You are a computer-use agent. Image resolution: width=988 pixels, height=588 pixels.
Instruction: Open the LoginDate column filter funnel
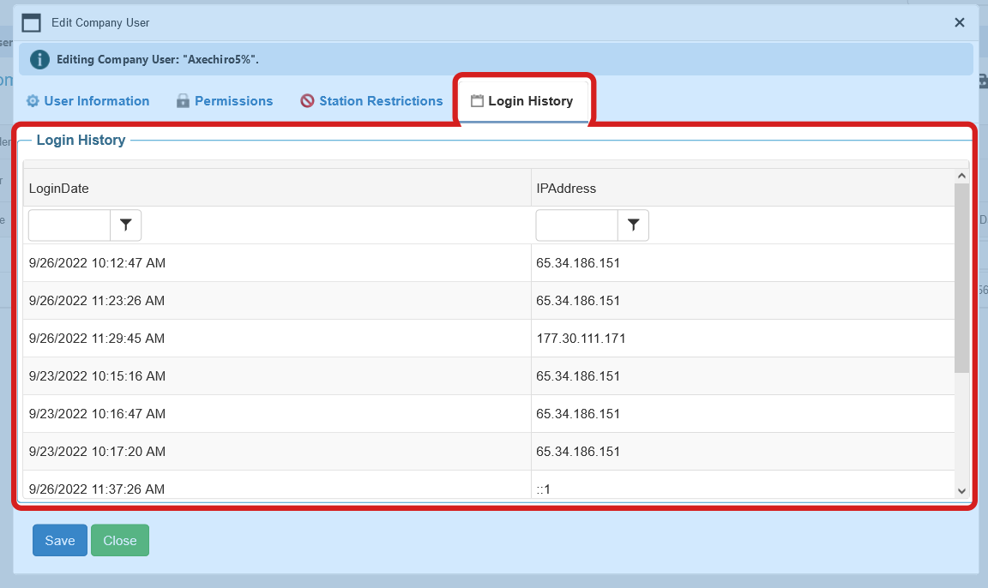[125, 225]
